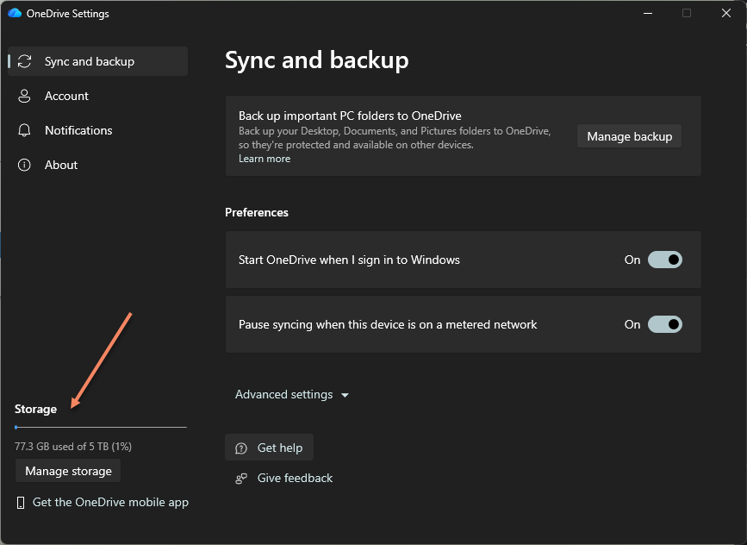
Task: Click the Account person icon
Action: (x=25, y=96)
